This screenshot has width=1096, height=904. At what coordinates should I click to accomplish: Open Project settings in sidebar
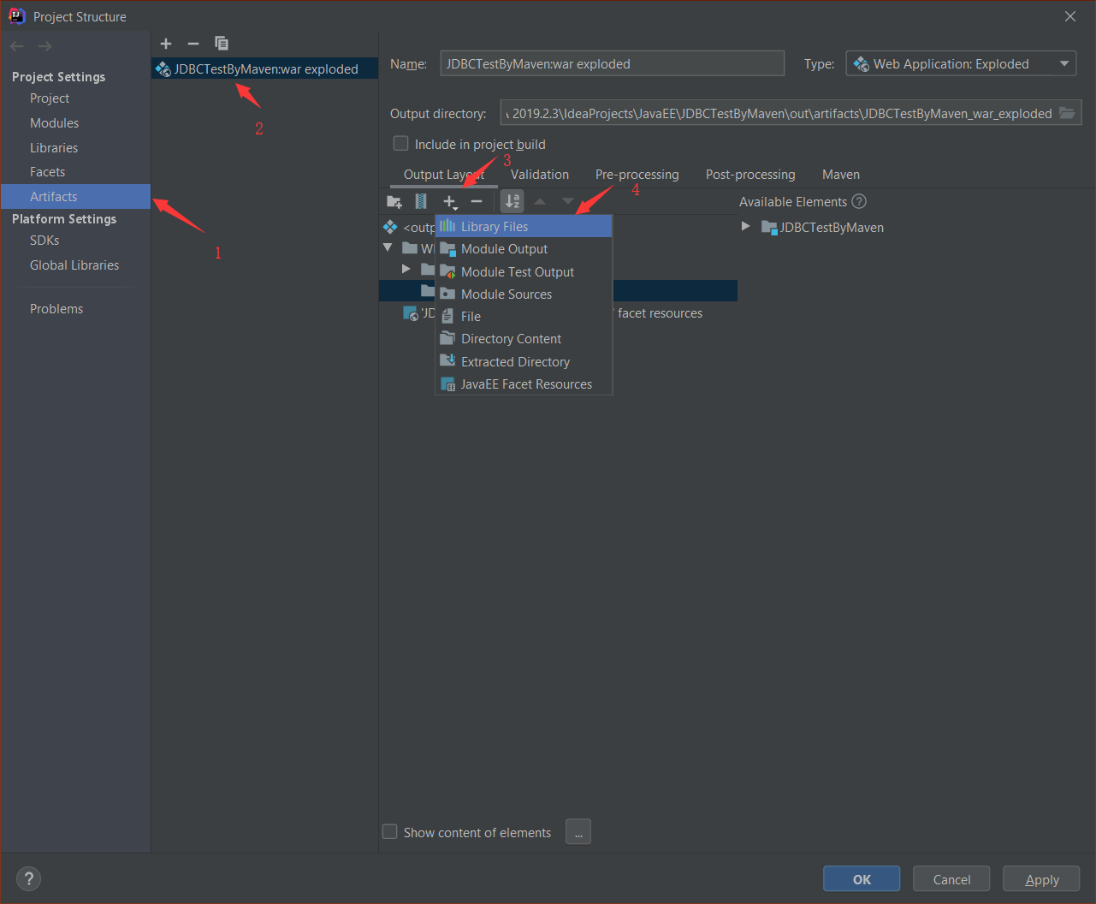(x=50, y=98)
